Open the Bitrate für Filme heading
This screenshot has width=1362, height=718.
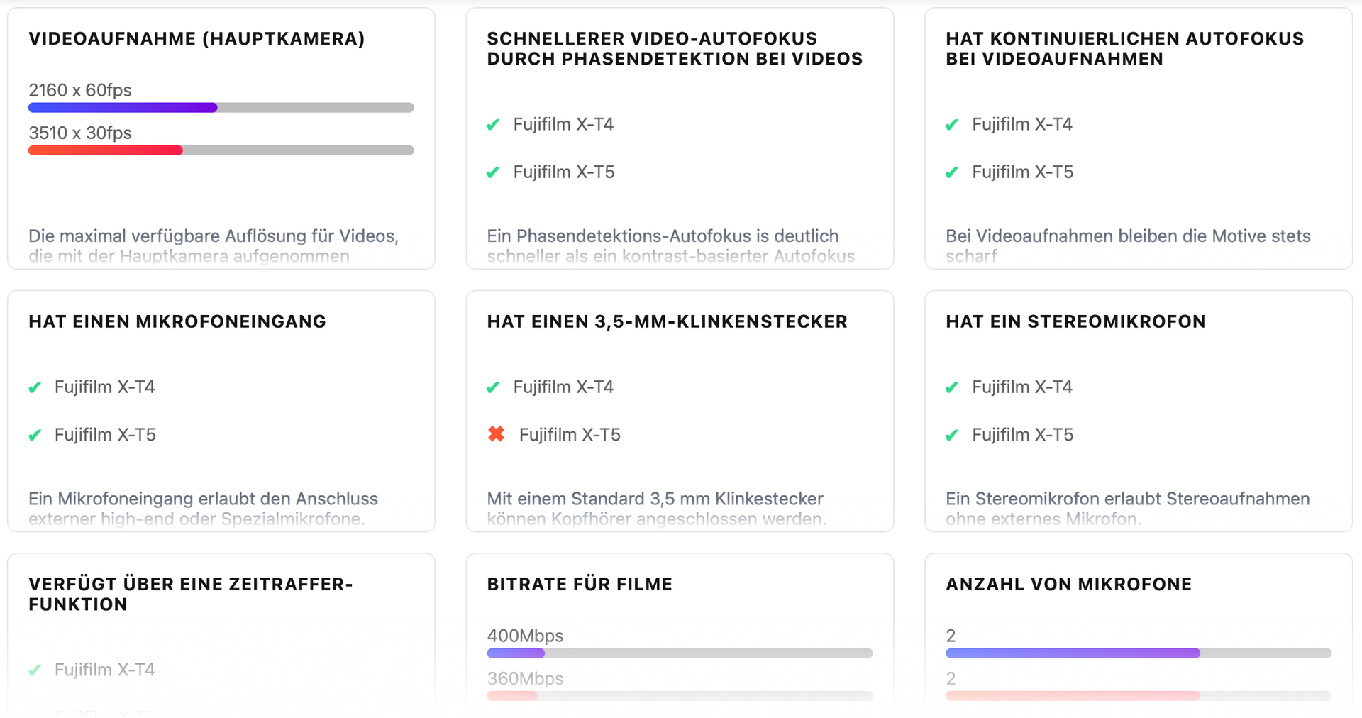(x=580, y=585)
